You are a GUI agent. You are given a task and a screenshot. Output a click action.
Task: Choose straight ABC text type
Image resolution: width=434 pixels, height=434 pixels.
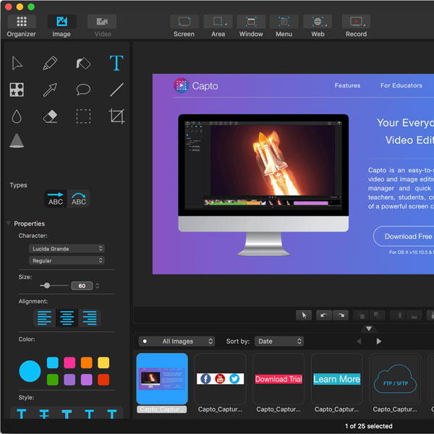click(x=56, y=198)
